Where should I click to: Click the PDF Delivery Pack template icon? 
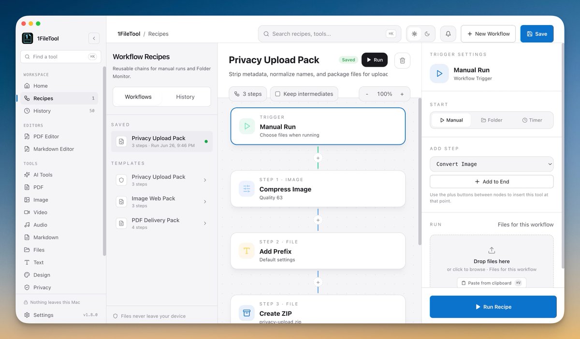121,224
